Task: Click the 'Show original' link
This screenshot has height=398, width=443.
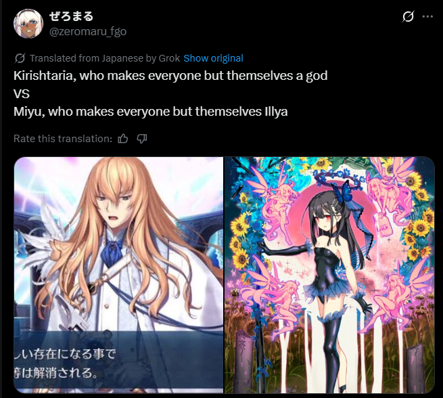Action: click(x=213, y=58)
